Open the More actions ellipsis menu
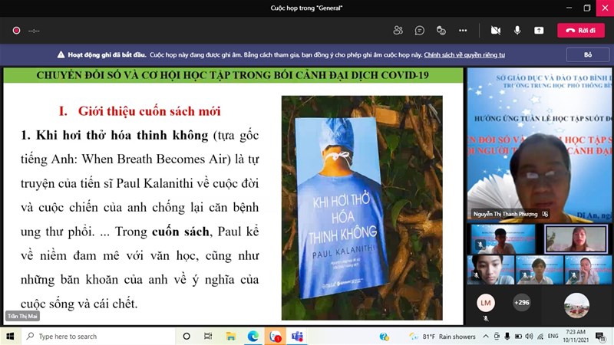614x345 pixels. (x=463, y=31)
